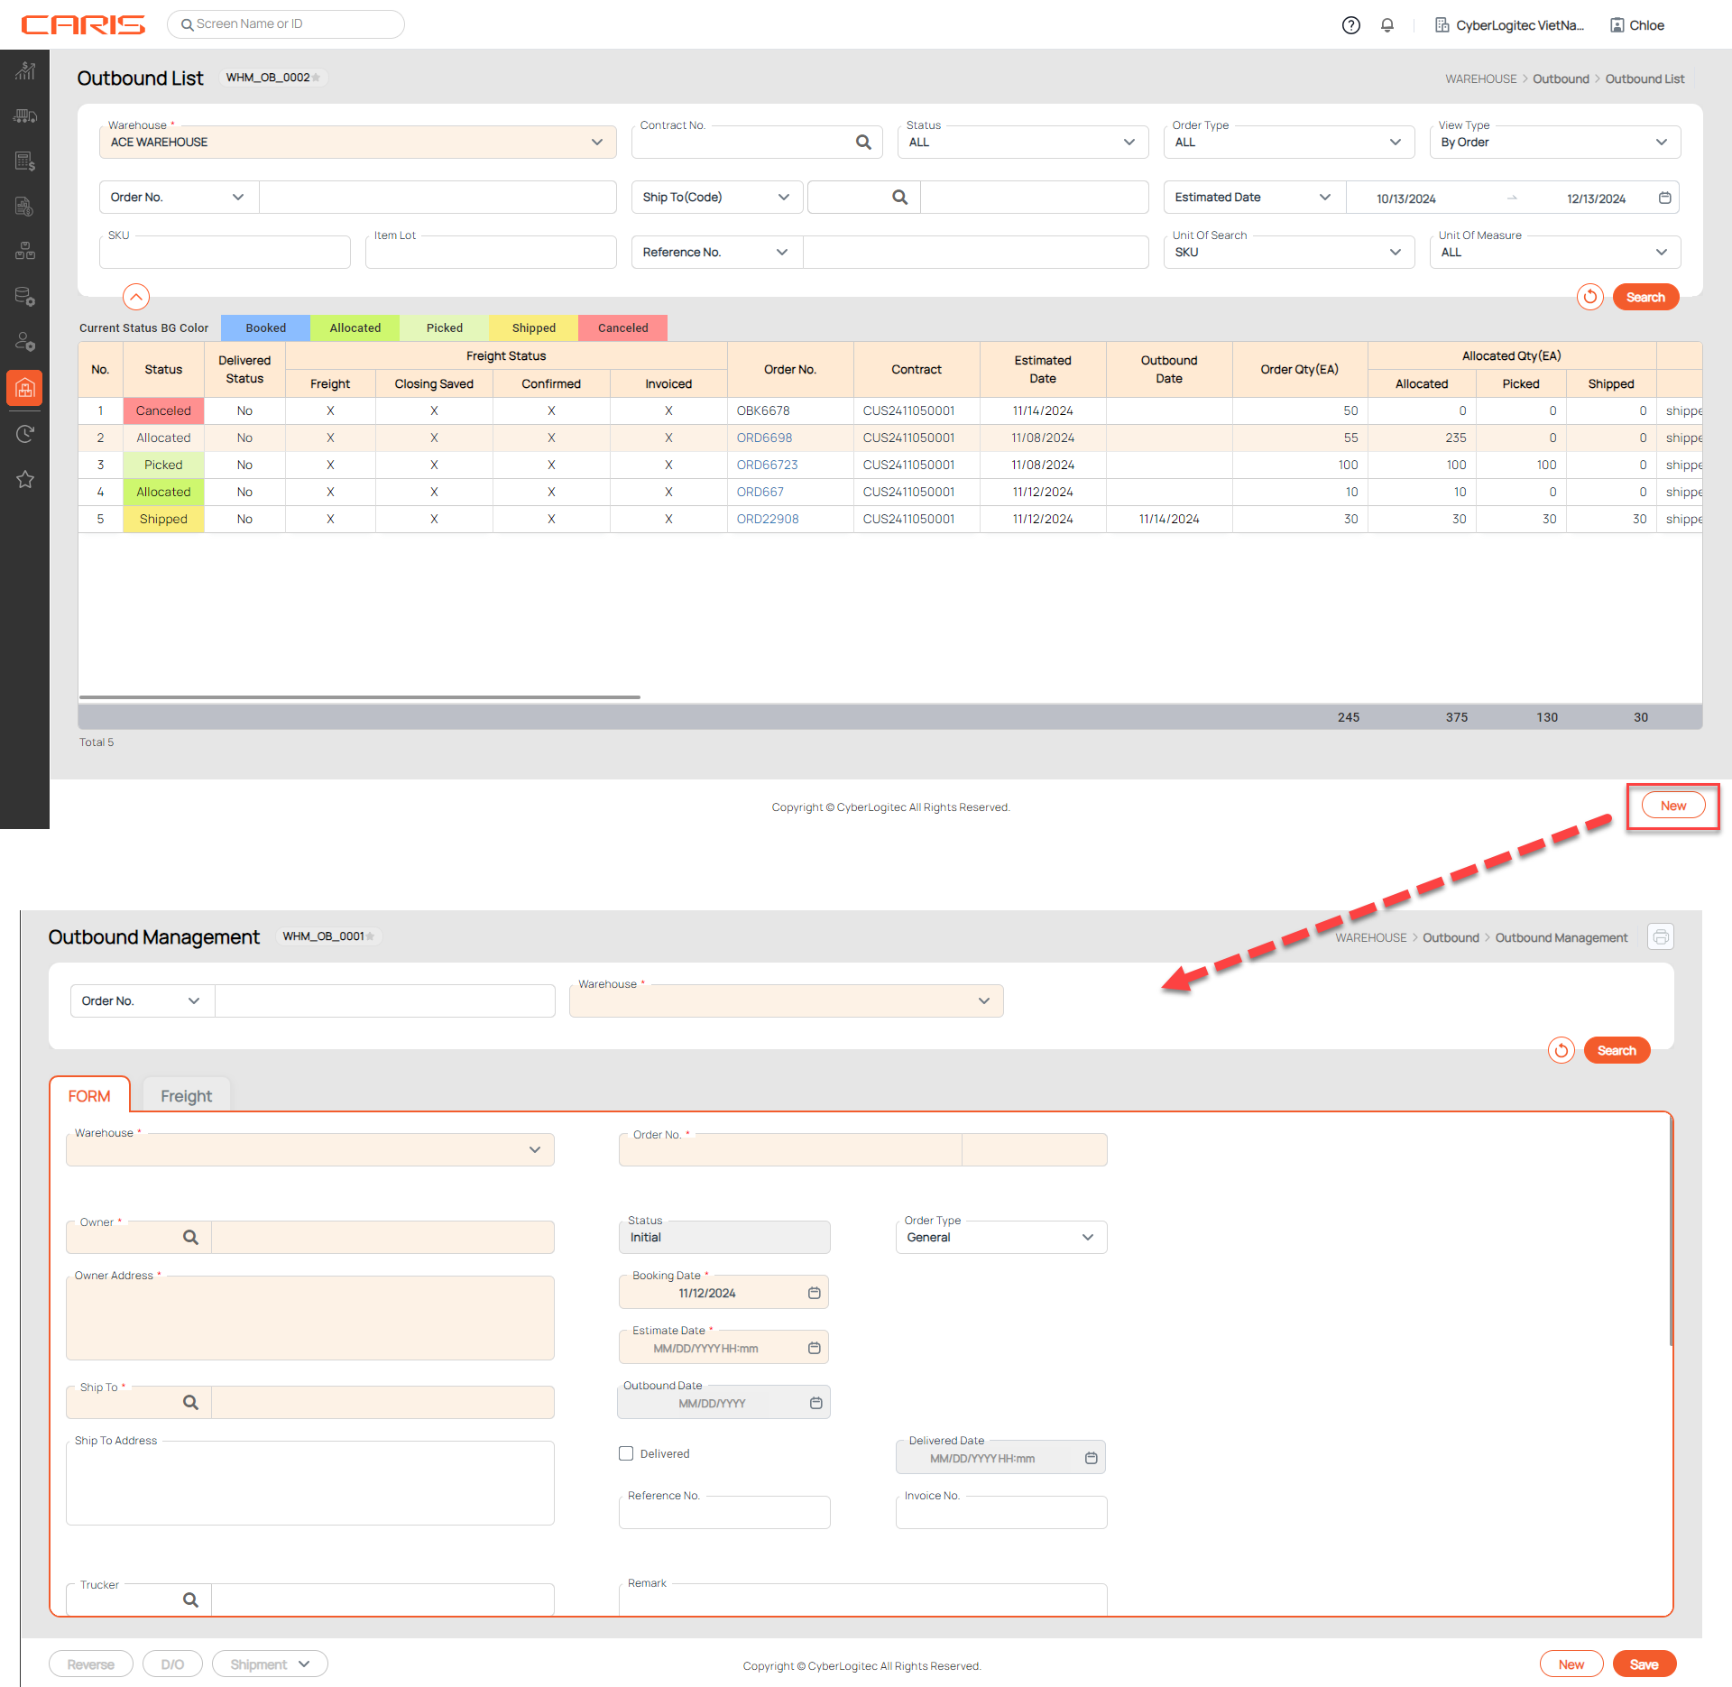This screenshot has width=1732, height=1687.
Task: Select the FORM tab
Action: [89, 1096]
